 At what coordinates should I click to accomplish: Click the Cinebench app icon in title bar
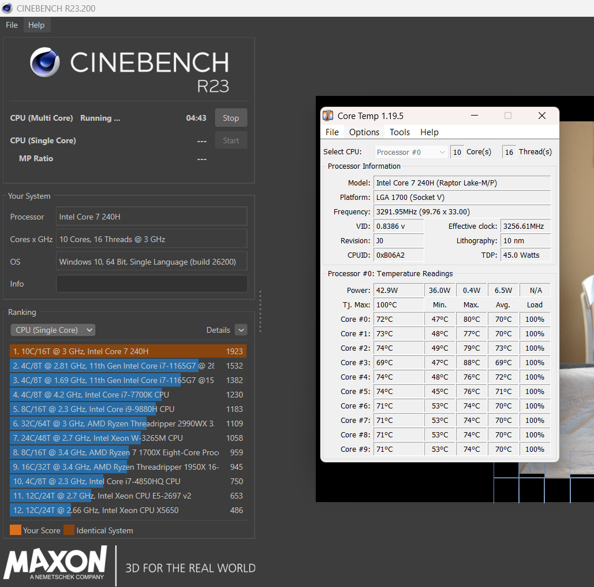[8, 8]
